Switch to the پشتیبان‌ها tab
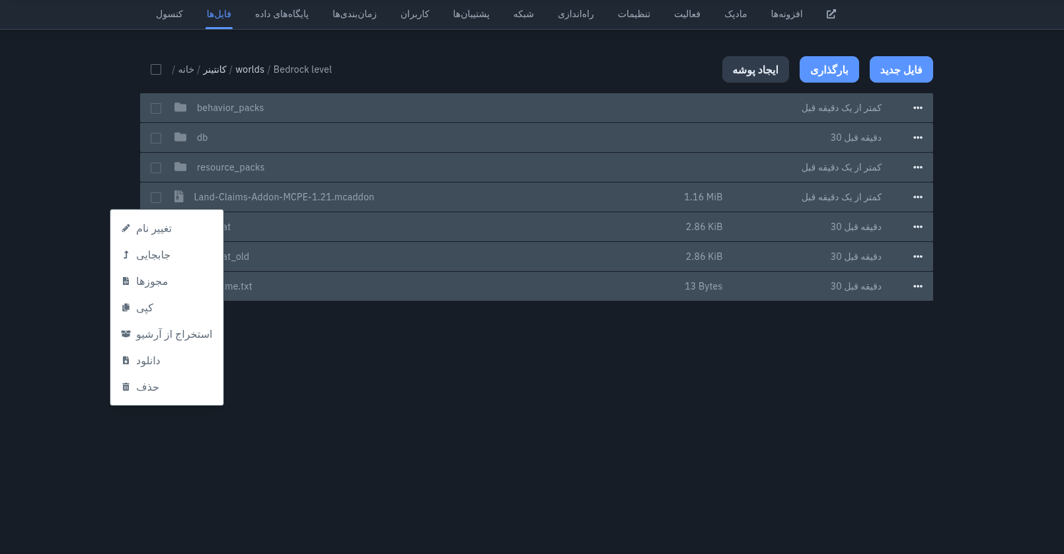Image resolution: width=1064 pixels, height=554 pixels. (471, 14)
